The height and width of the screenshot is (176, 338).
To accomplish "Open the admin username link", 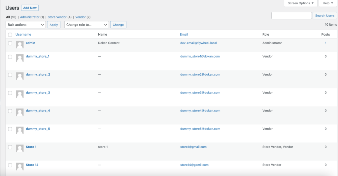I will pos(30,43).
